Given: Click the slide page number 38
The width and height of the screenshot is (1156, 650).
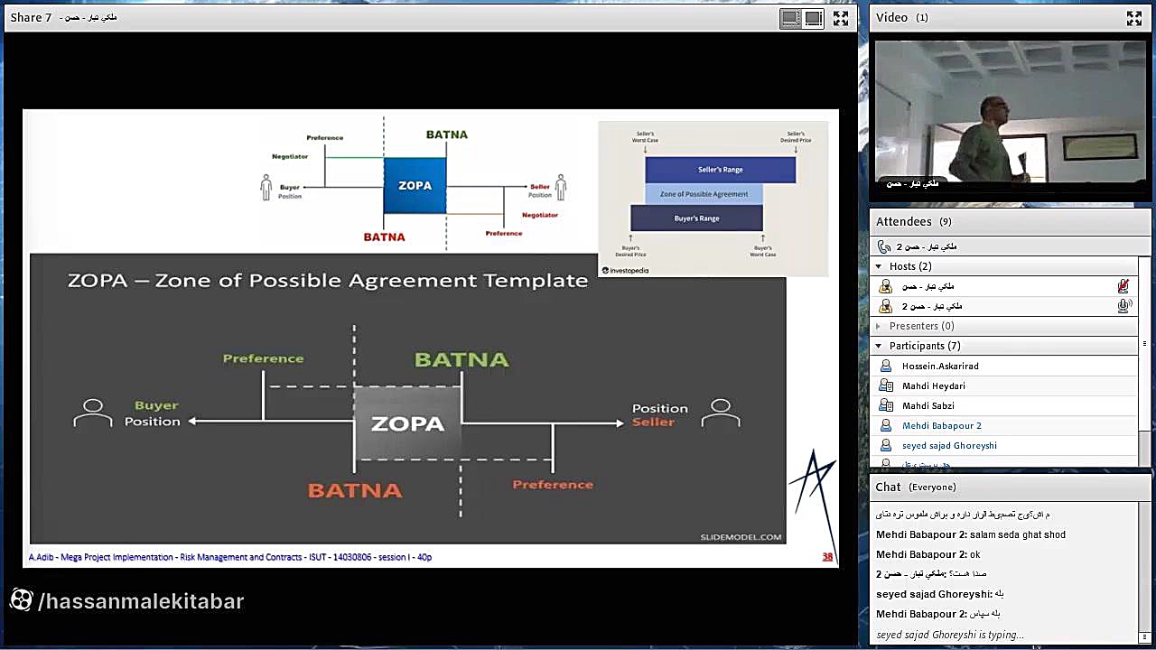Looking at the screenshot, I should coord(827,557).
